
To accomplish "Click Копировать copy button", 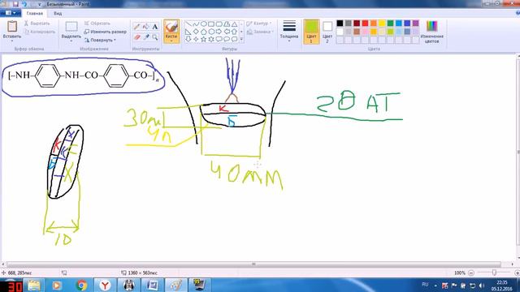I will coord(40,32).
